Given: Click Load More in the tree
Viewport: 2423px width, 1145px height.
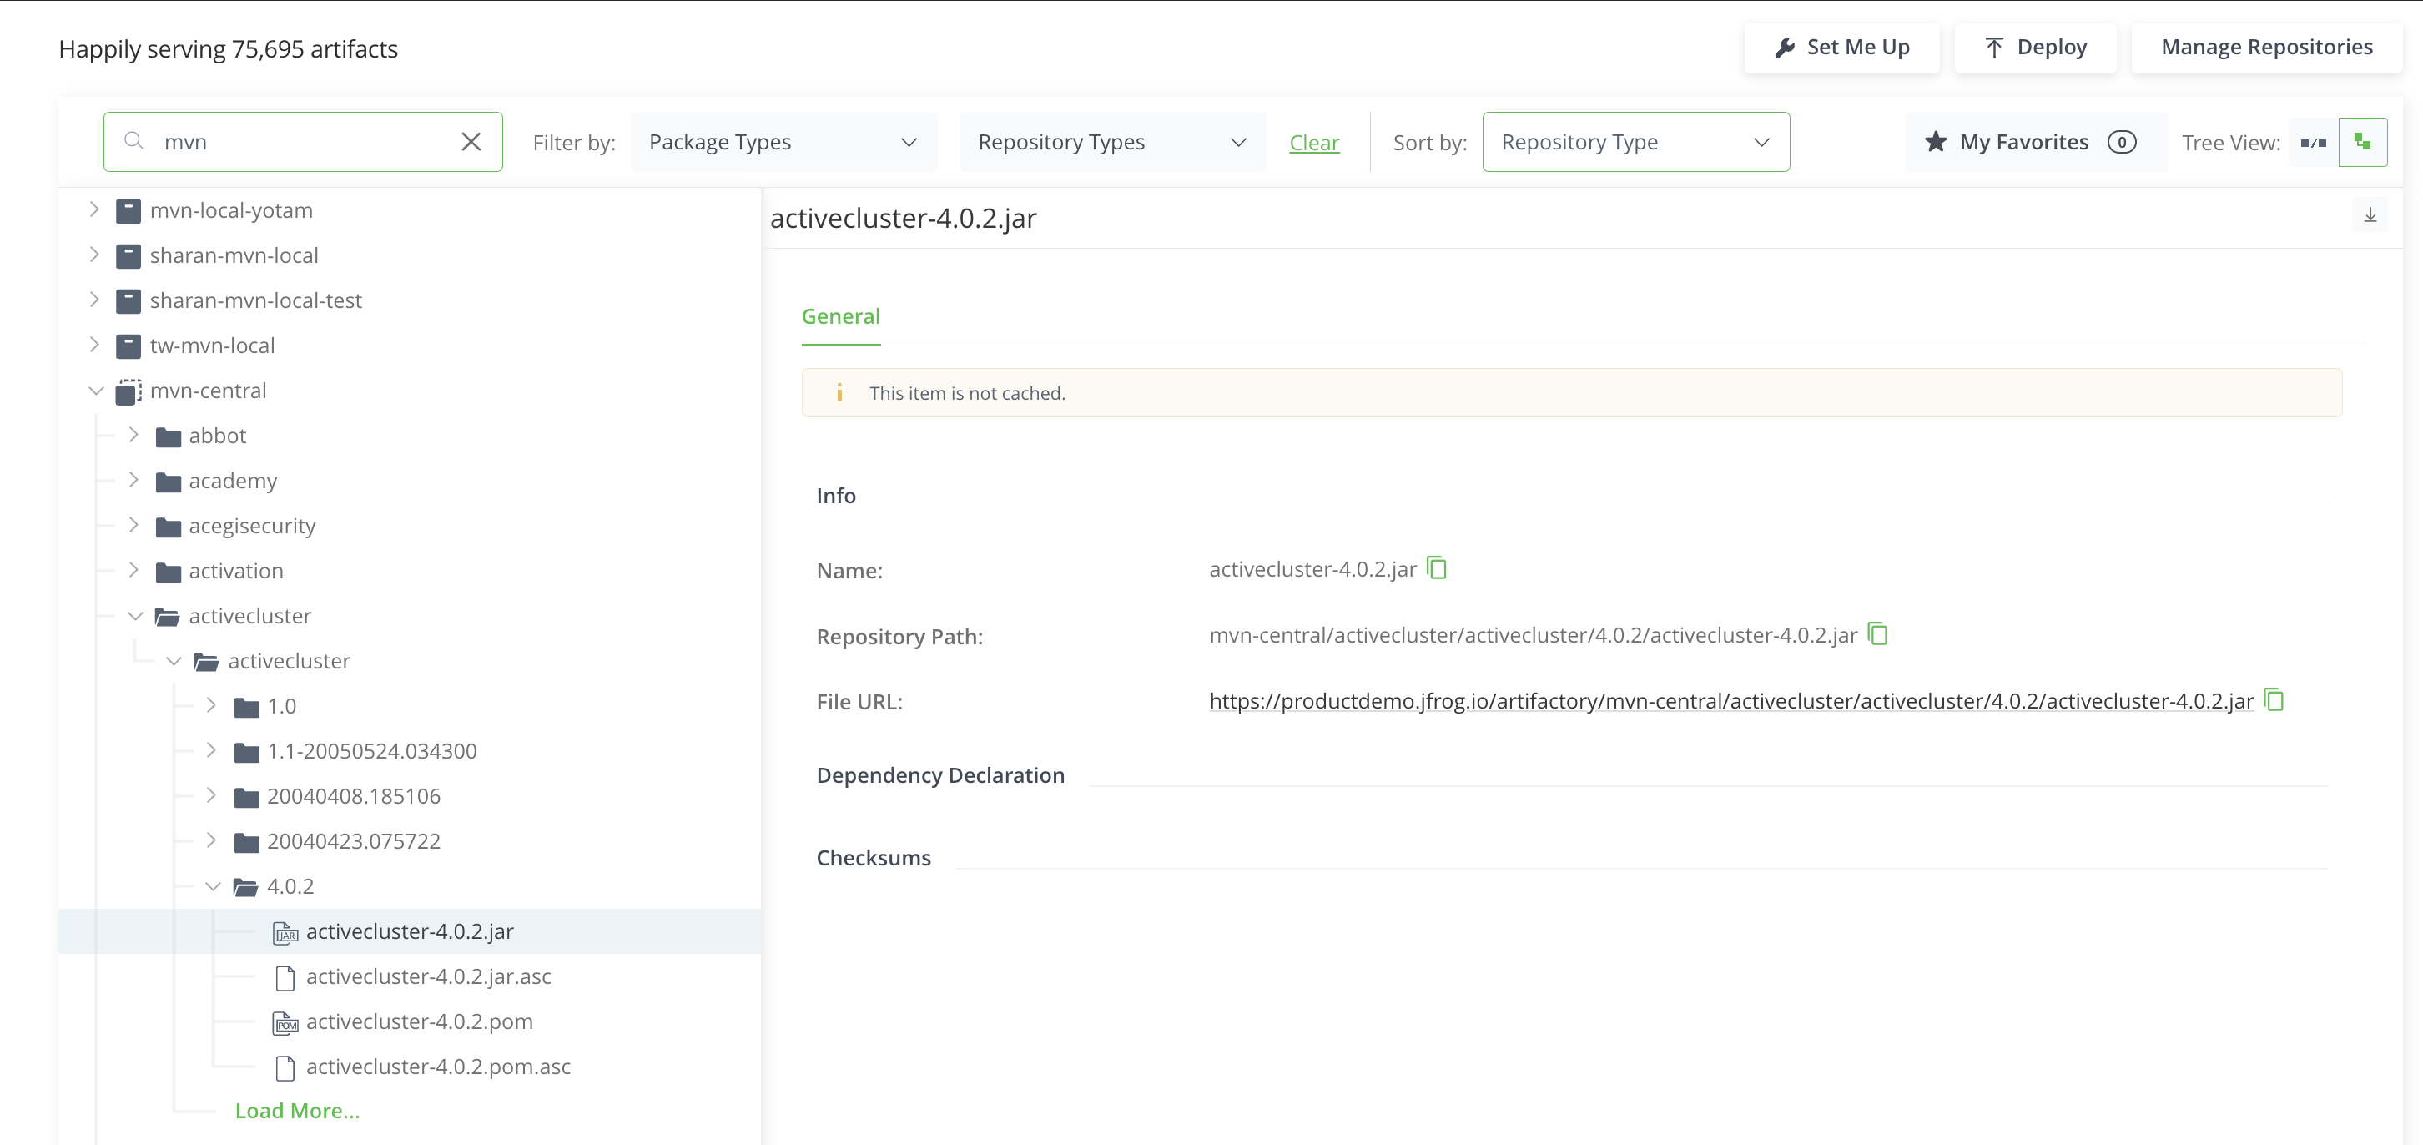Looking at the screenshot, I should click(x=296, y=1110).
